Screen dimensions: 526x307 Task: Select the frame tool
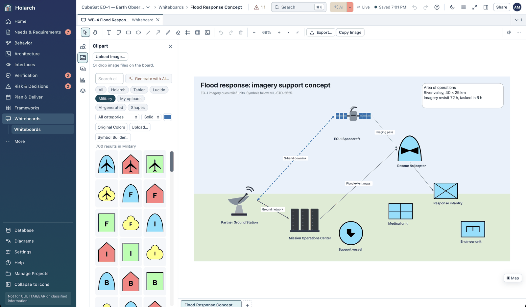click(188, 32)
